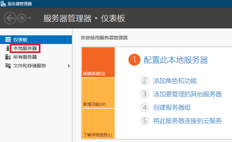Click the forward navigation arrow
232x142 pixels.
[21, 18]
